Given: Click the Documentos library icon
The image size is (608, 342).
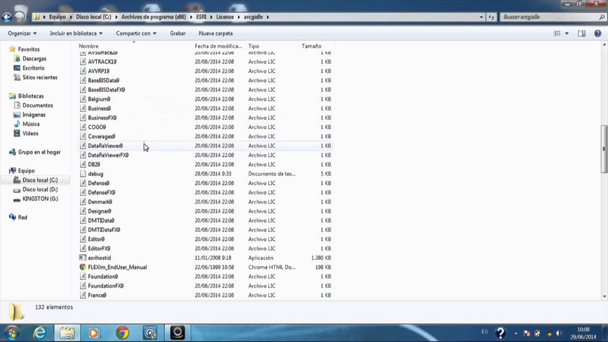Looking at the screenshot, I should coord(17,105).
